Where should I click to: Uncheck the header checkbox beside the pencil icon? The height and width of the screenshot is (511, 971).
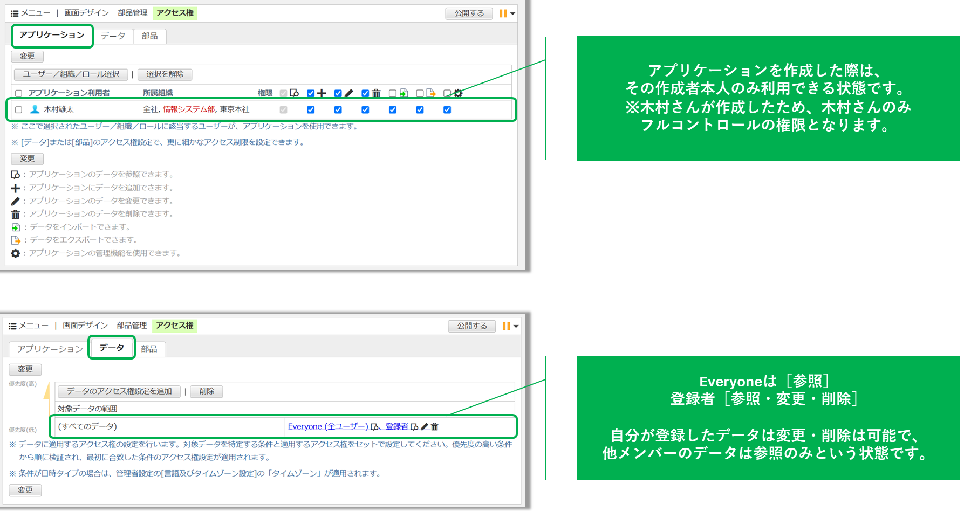338,94
